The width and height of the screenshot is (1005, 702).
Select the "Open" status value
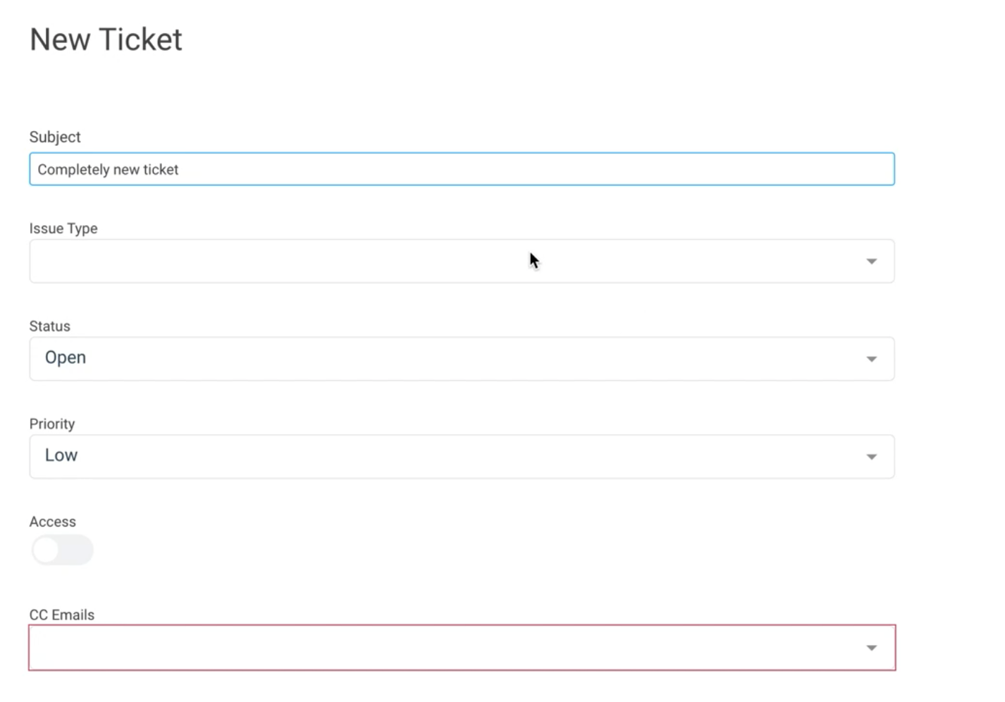(x=66, y=357)
